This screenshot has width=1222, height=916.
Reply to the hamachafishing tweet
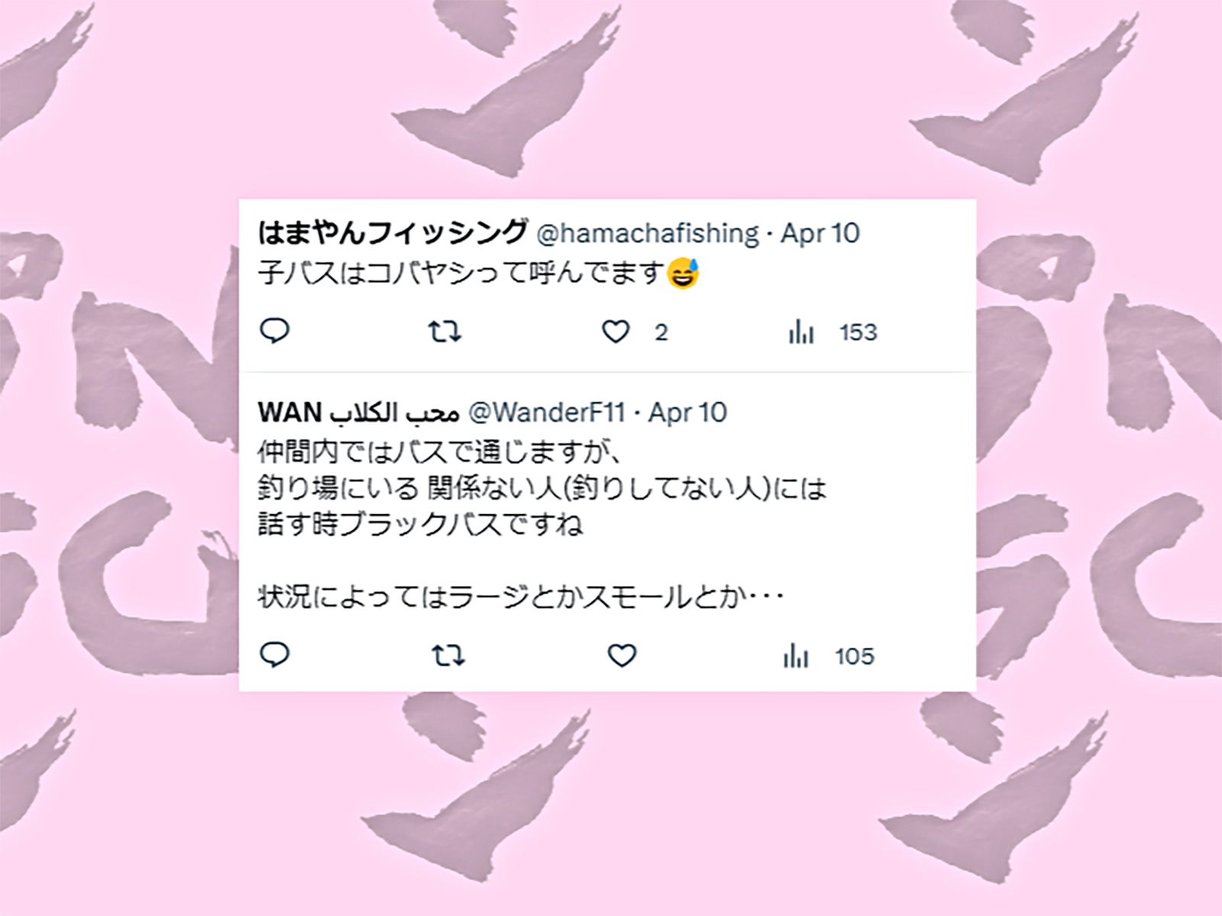pyautogui.click(x=276, y=332)
